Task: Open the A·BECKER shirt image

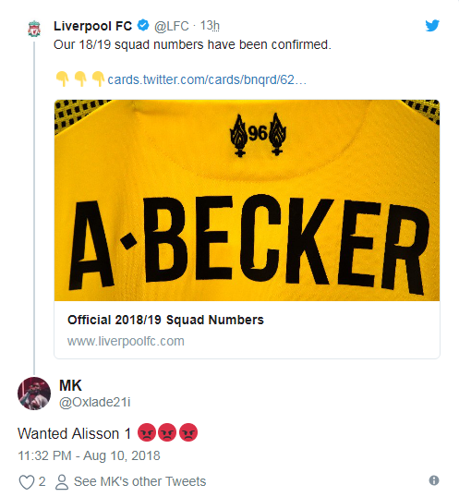Action: (247, 200)
